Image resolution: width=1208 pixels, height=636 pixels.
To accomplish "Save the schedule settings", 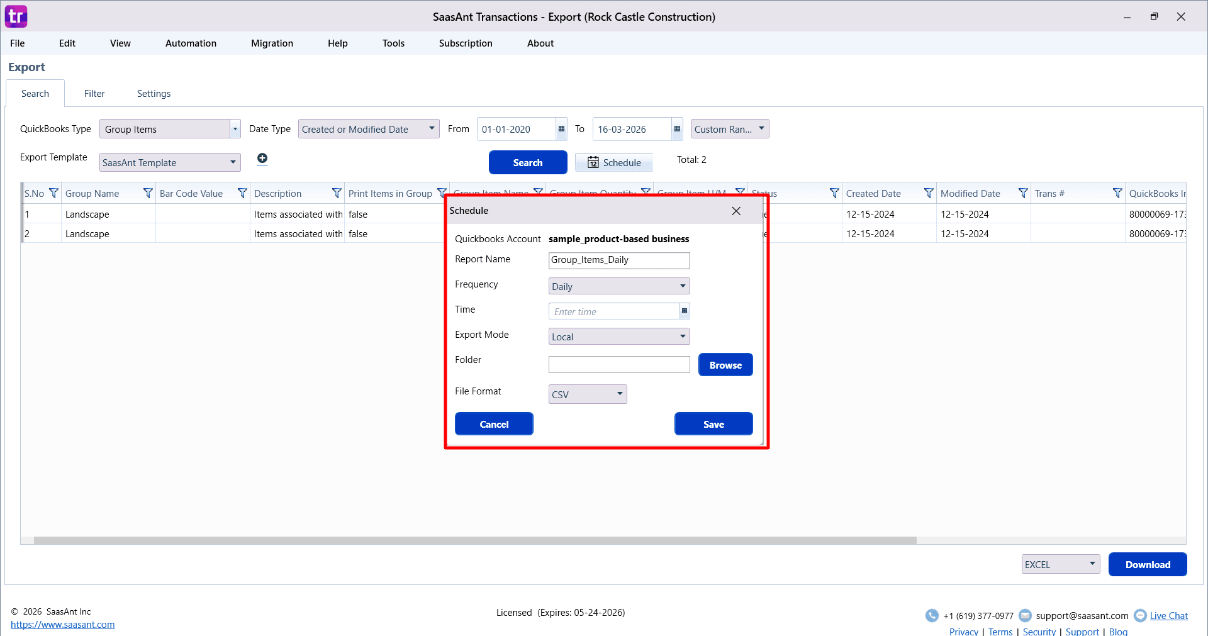I will point(713,424).
